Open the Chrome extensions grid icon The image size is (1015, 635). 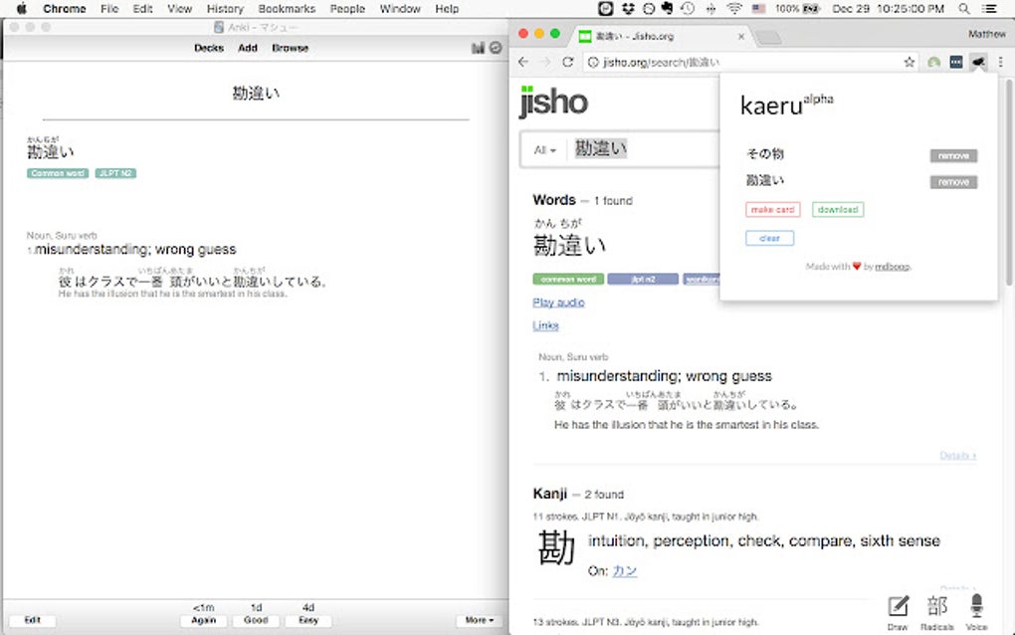pos(954,62)
